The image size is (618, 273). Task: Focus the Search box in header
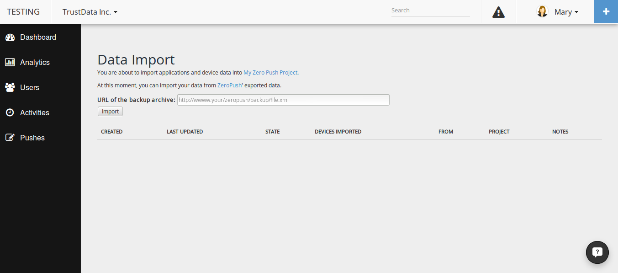click(x=430, y=11)
